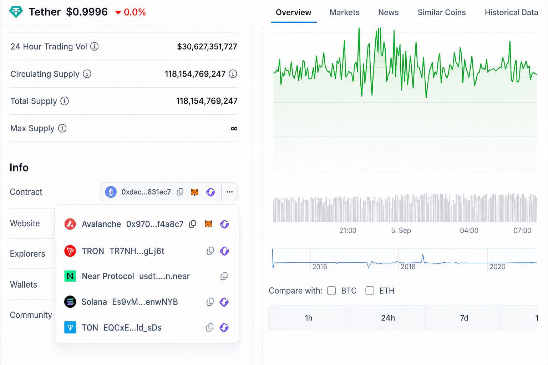Click the TON network logo

(x=70, y=328)
